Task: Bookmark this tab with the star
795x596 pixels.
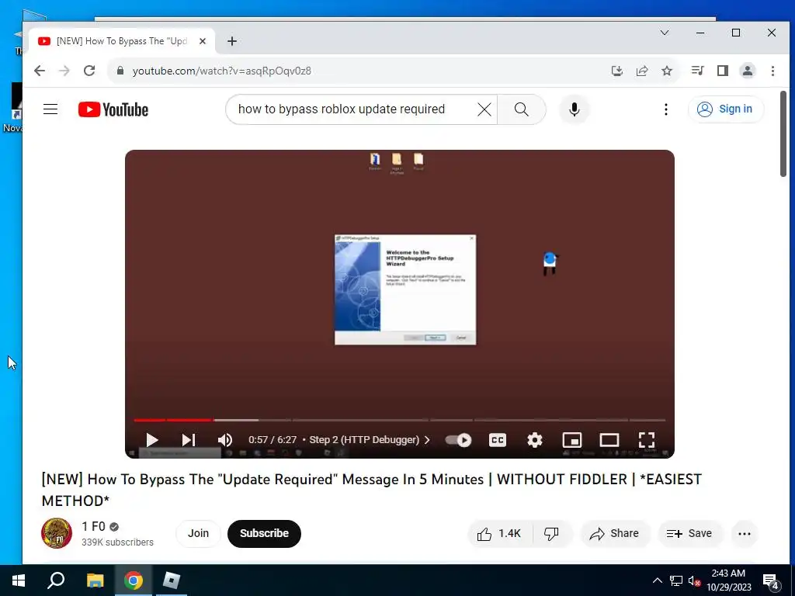Action: [667, 71]
